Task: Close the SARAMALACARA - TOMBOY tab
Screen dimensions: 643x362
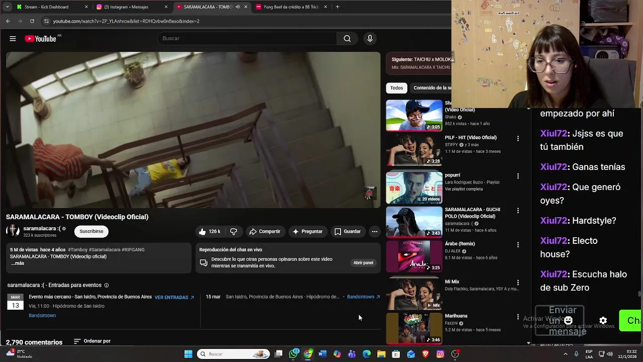Action: [x=246, y=7]
